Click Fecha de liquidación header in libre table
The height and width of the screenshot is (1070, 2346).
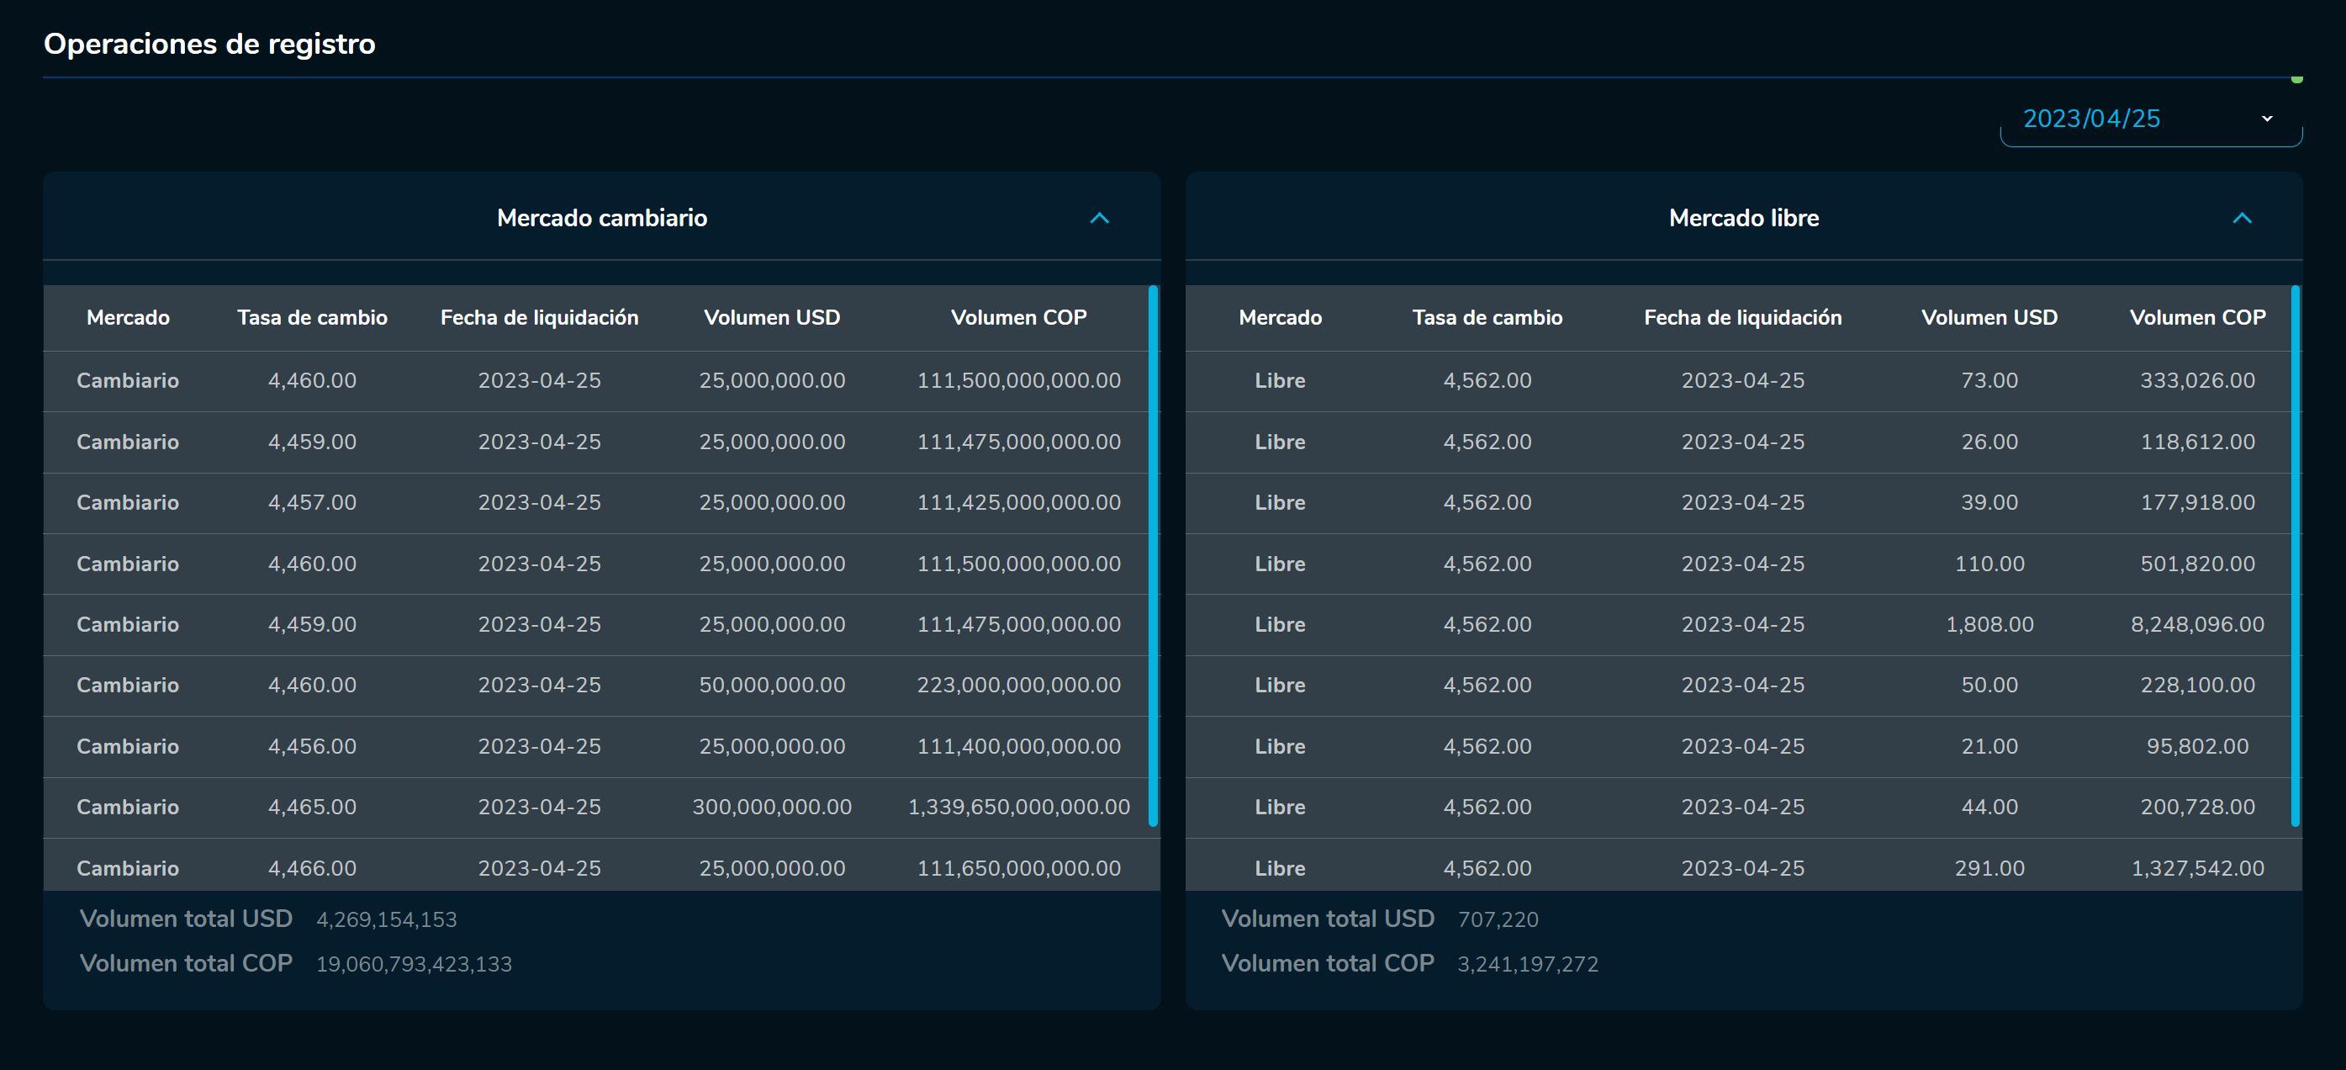1742,318
